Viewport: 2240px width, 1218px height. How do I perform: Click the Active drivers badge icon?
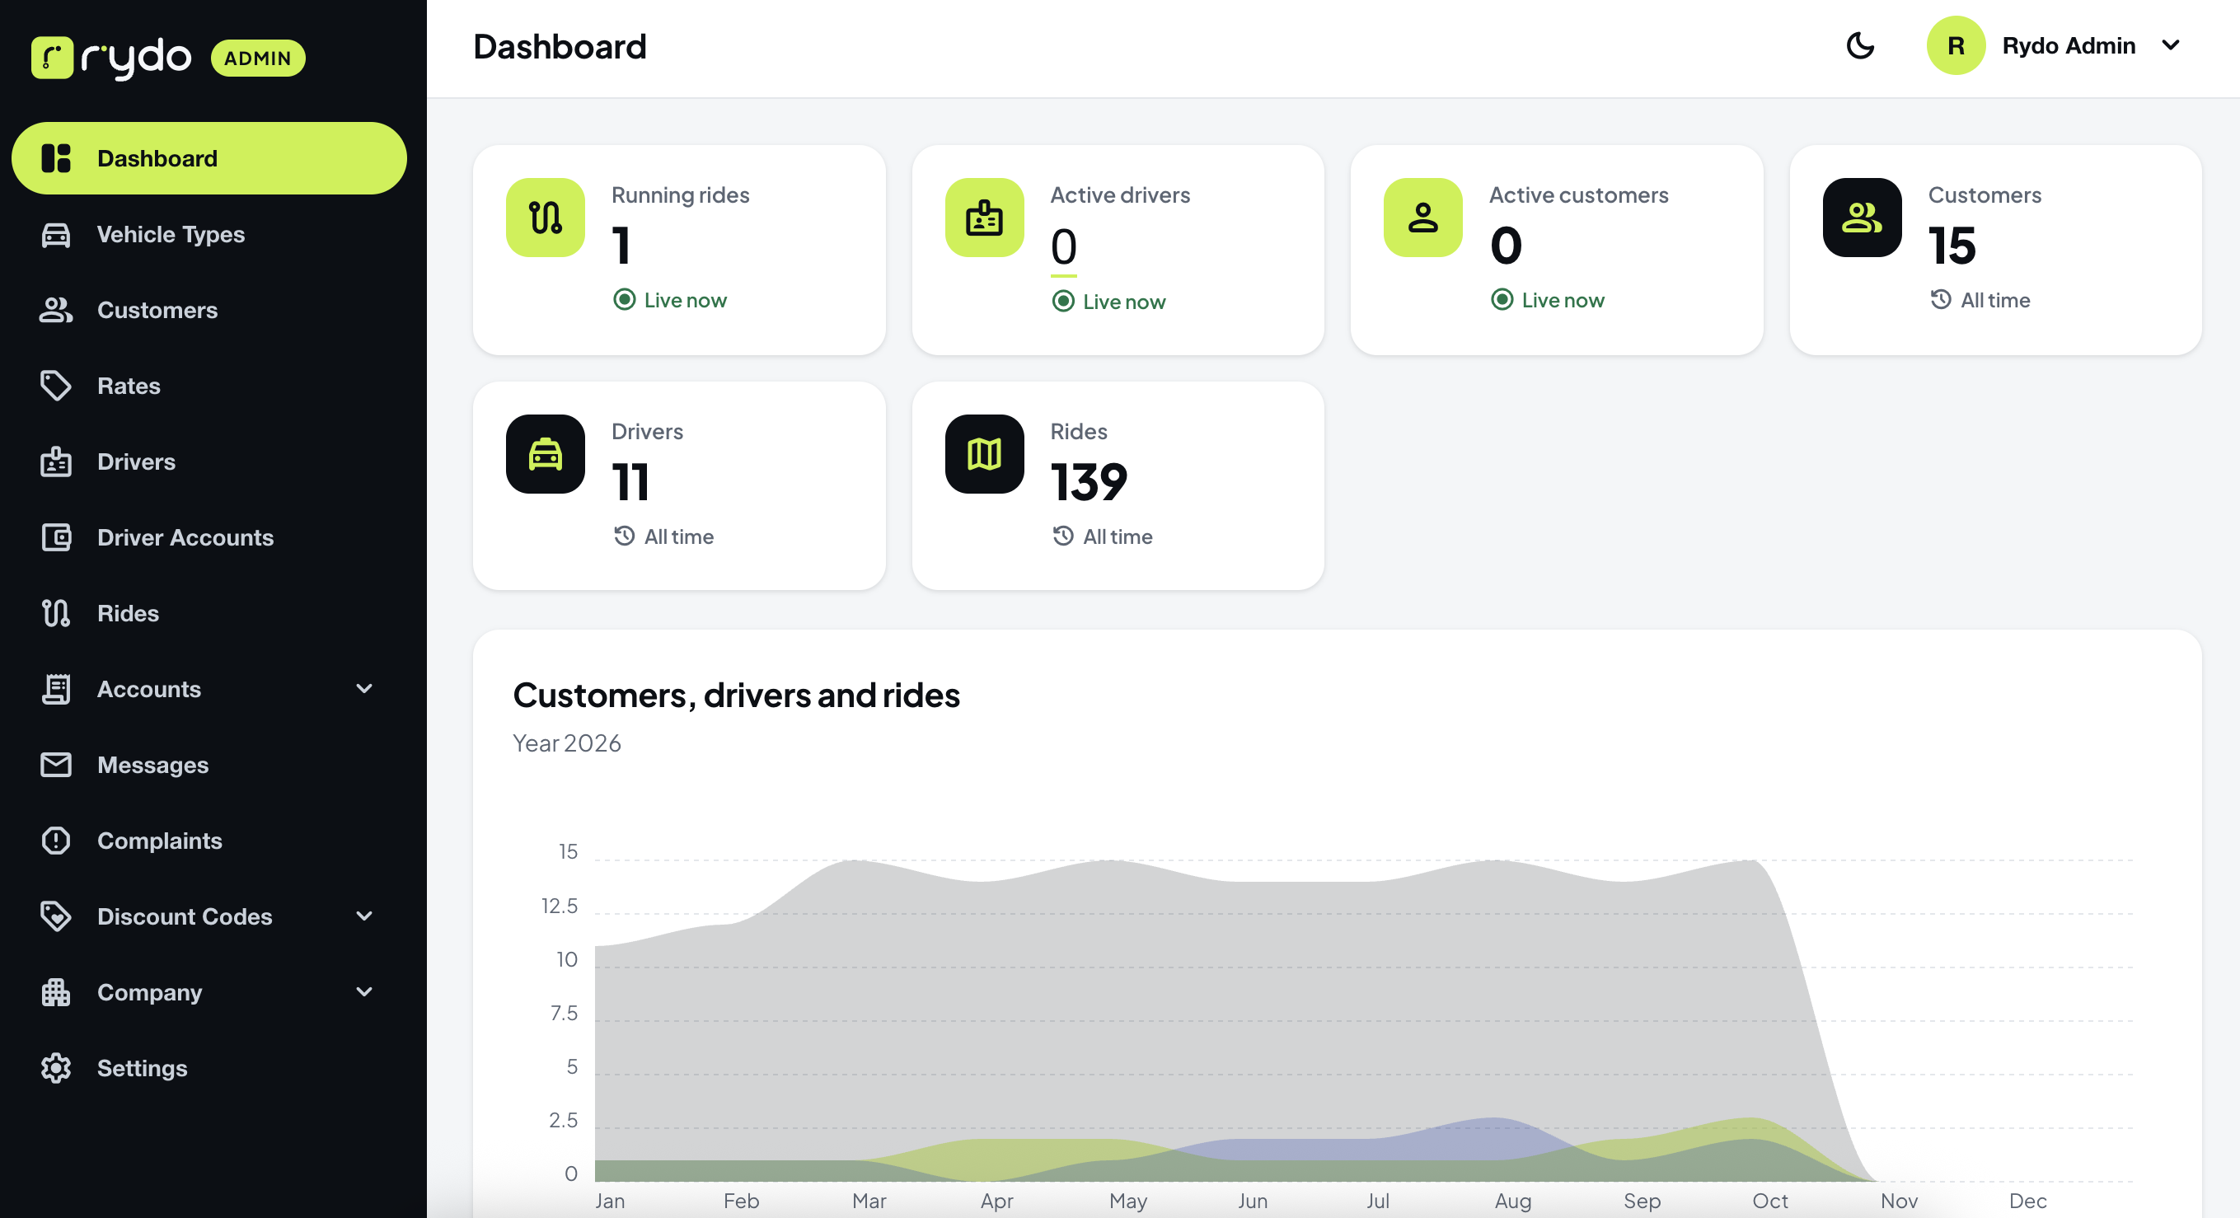[x=984, y=218]
